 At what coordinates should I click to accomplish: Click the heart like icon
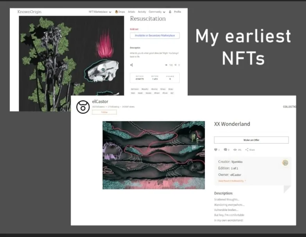(x=216, y=149)
